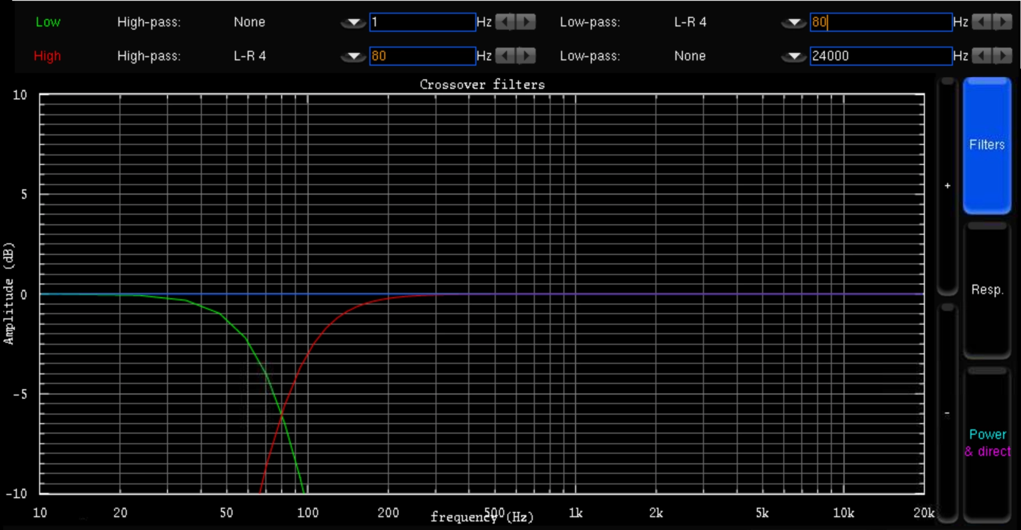
Task: Select the Filters tab
Action: (x=988, y=145)
